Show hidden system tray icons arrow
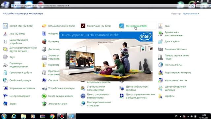 [x=180, y=116]
